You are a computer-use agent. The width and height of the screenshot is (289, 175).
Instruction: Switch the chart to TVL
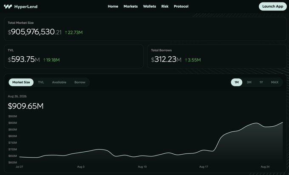click(41, 82)
